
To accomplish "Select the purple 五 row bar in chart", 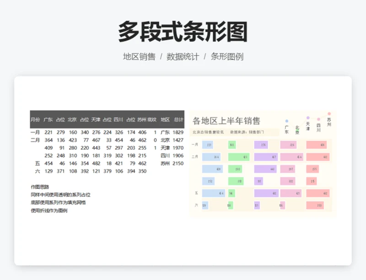I will 266,193.
